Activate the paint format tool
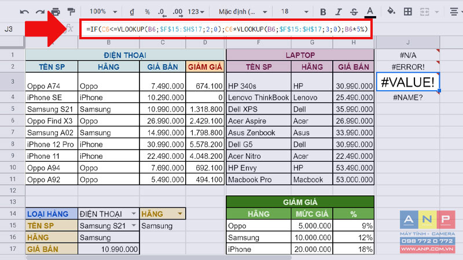This screenshot has height=260, width=463. pos(71,12)
